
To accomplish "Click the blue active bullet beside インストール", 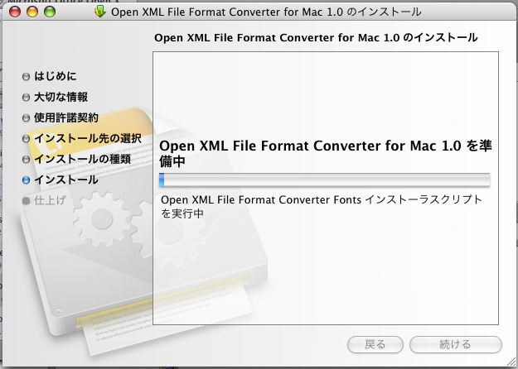I will [26, 180].
